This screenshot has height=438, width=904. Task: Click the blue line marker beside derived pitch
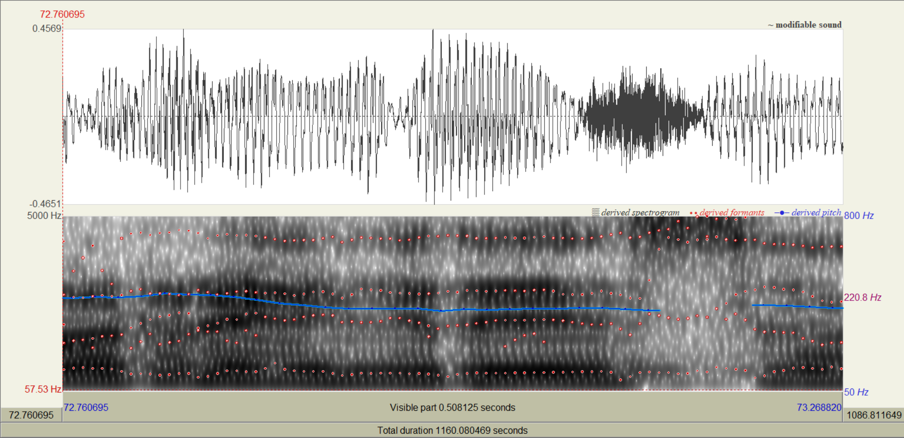tap(781, 213)
